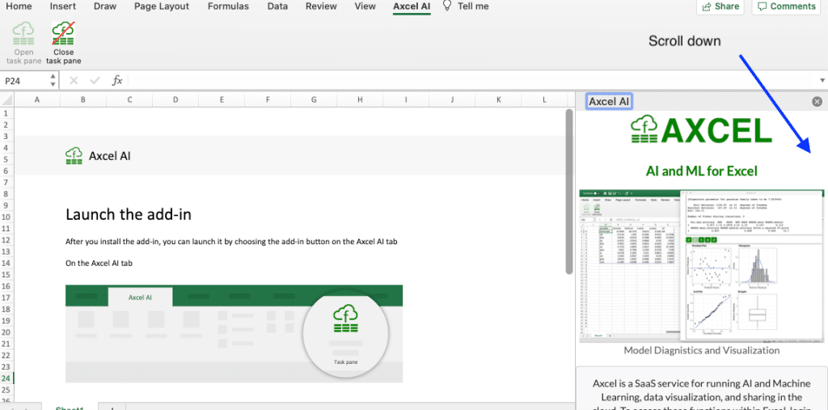
Task: Select row 1 header
Action: [6, 113]
